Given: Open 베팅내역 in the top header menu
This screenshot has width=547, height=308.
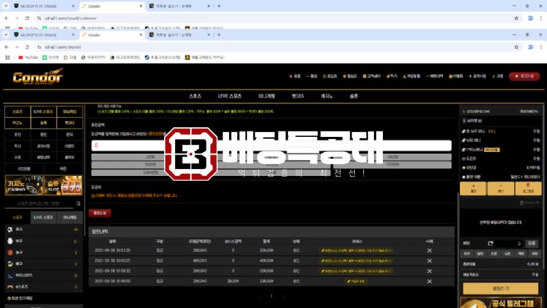Looking at the screenshot, I should pos(434,76).
